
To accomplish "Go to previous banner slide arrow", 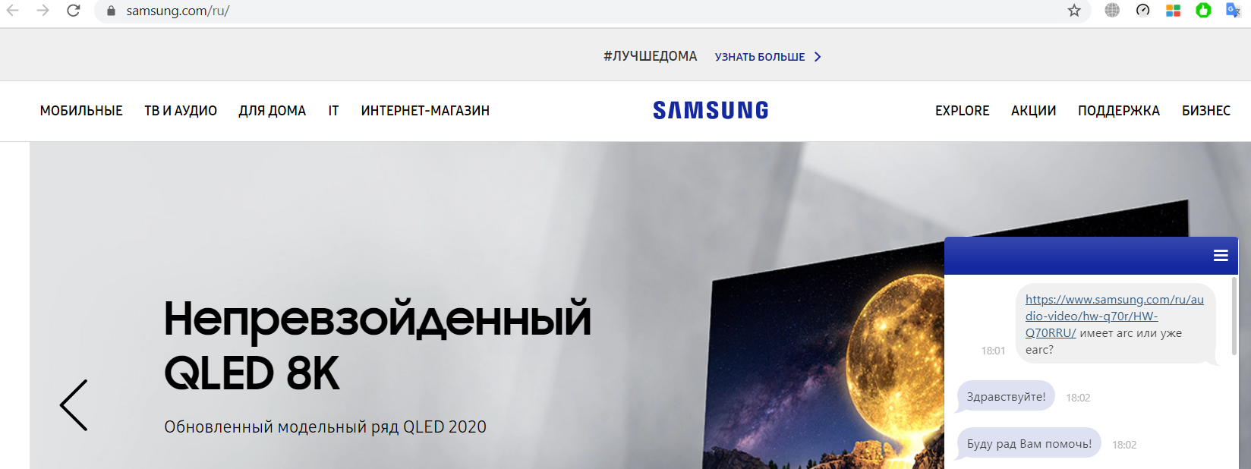I will point(74,405).
